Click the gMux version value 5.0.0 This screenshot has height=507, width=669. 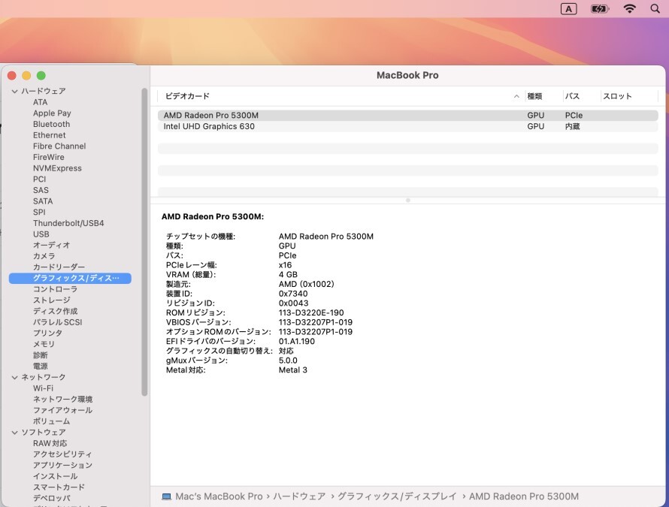pos(288,361)
